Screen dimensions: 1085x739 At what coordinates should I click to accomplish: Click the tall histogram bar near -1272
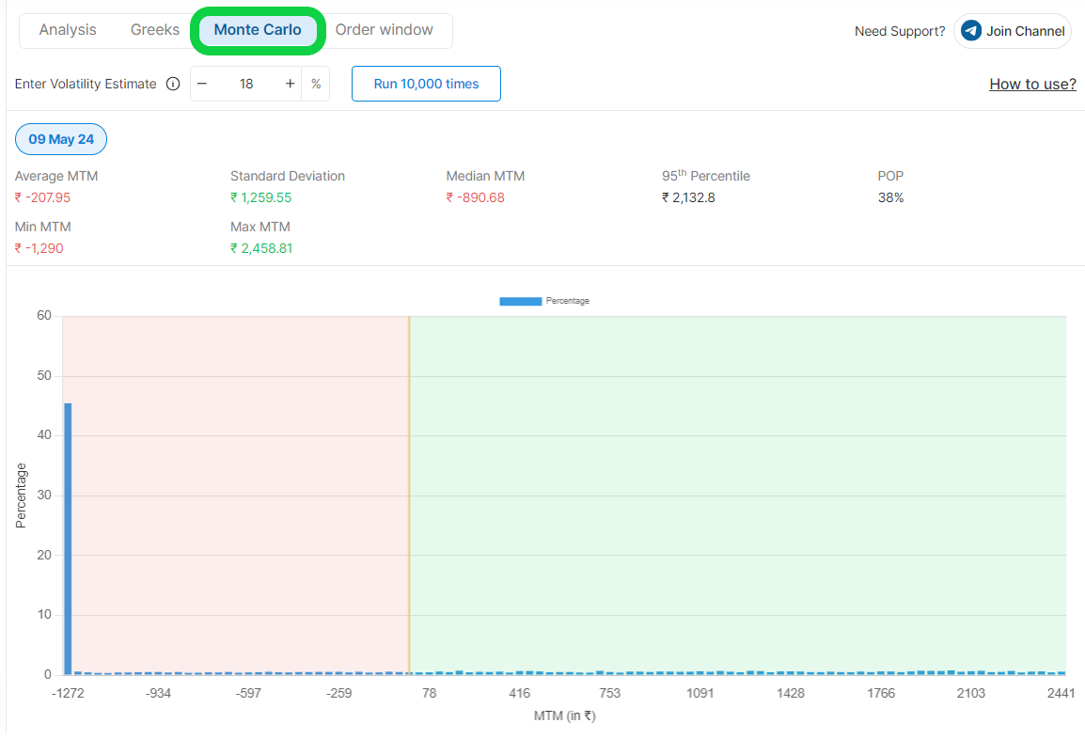pos(68,539)
